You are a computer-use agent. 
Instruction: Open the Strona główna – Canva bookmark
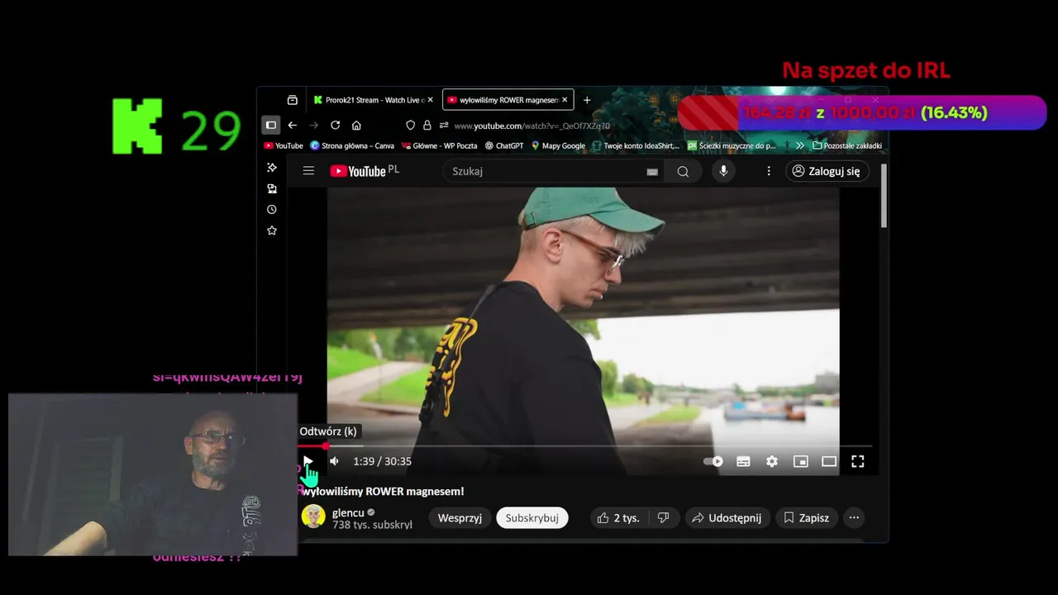point(352,145)
